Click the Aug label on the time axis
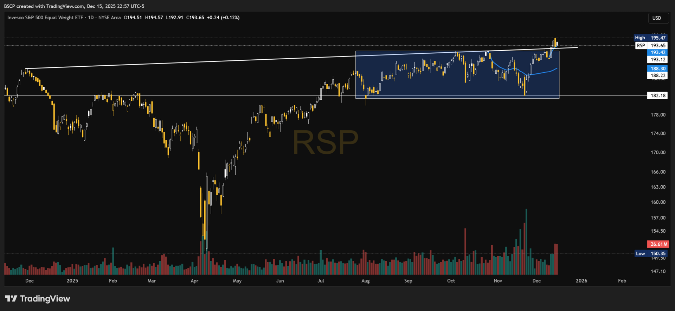The height and width of the screenshot is (311, 675). click(366, 281)
